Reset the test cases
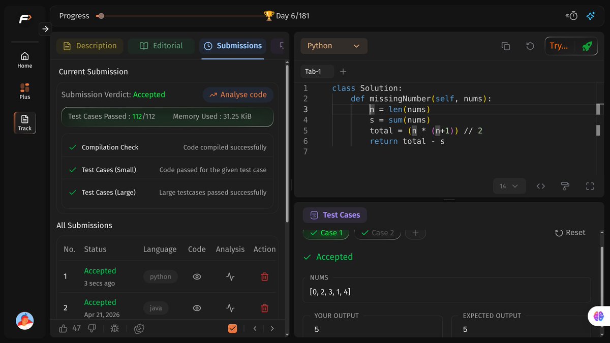The height and width of the screenshot is (343, 610). (x=570, y=233)
